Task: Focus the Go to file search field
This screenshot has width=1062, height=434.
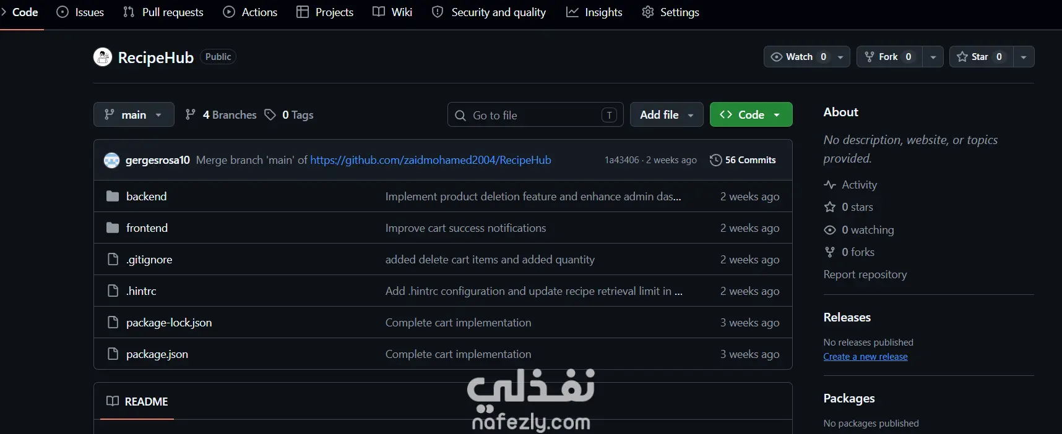Action: [x=535, y=115]
